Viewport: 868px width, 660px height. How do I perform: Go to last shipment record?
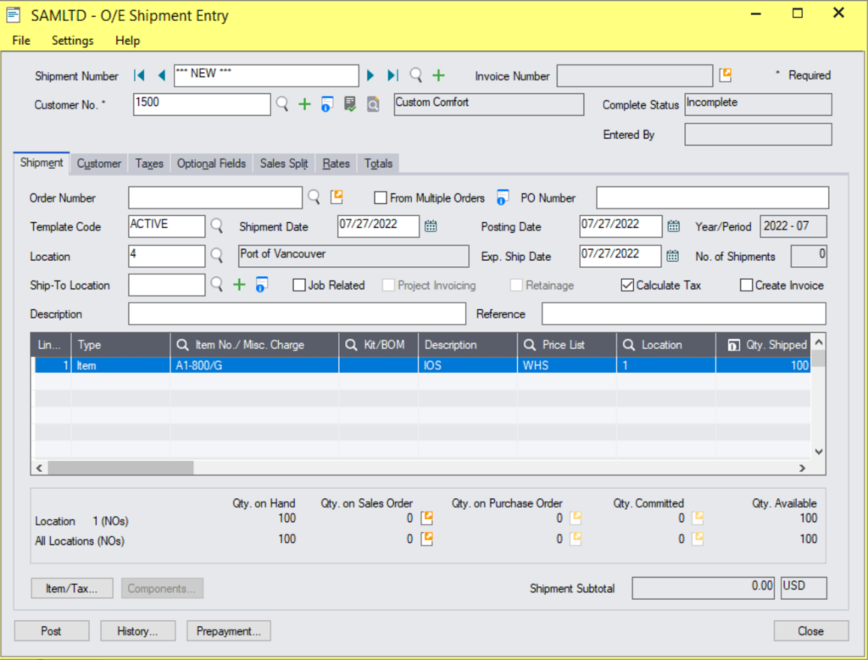[393, 75]
